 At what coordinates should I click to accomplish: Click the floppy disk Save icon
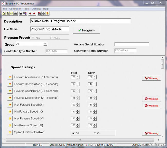tap(21, 14)
